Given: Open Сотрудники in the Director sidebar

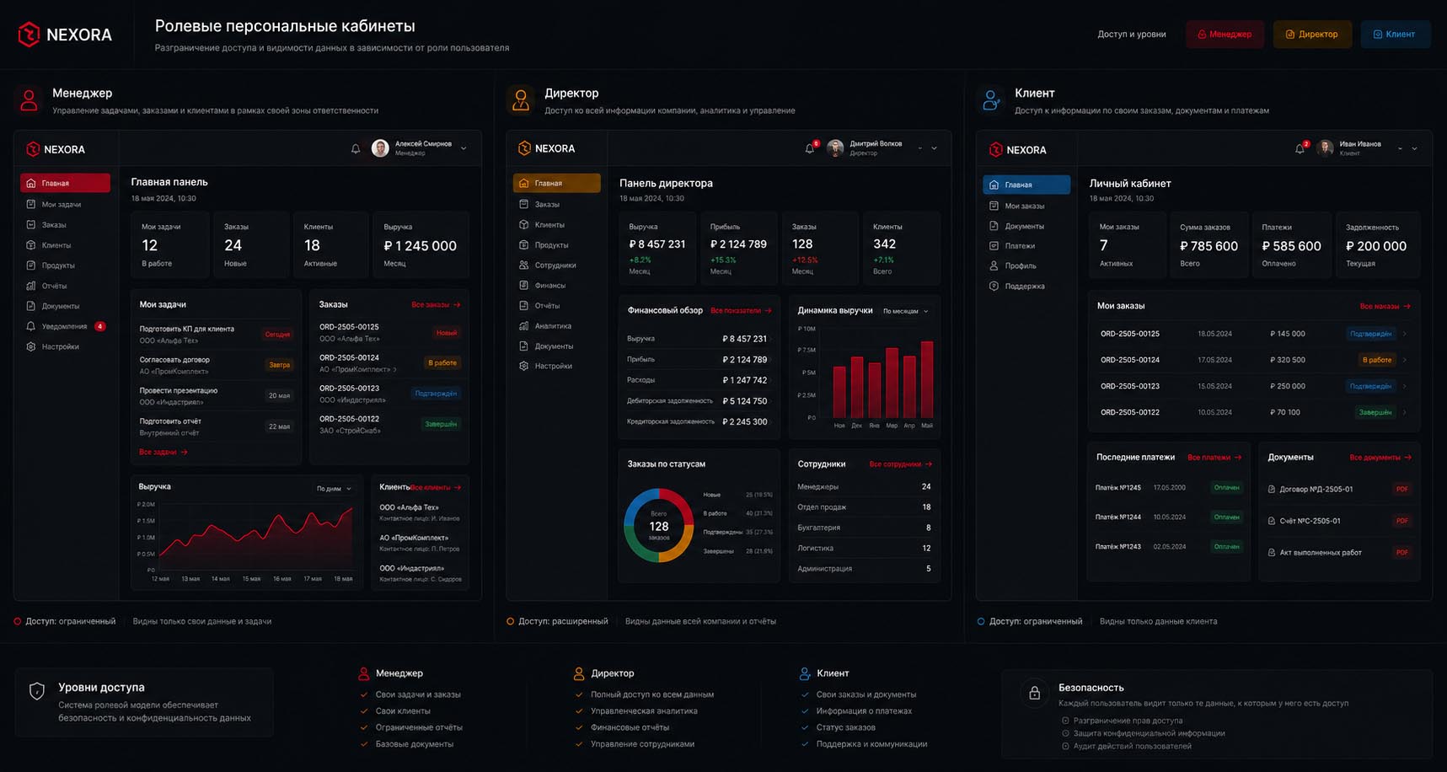Looking at the screenshot, I should [556, 265].
